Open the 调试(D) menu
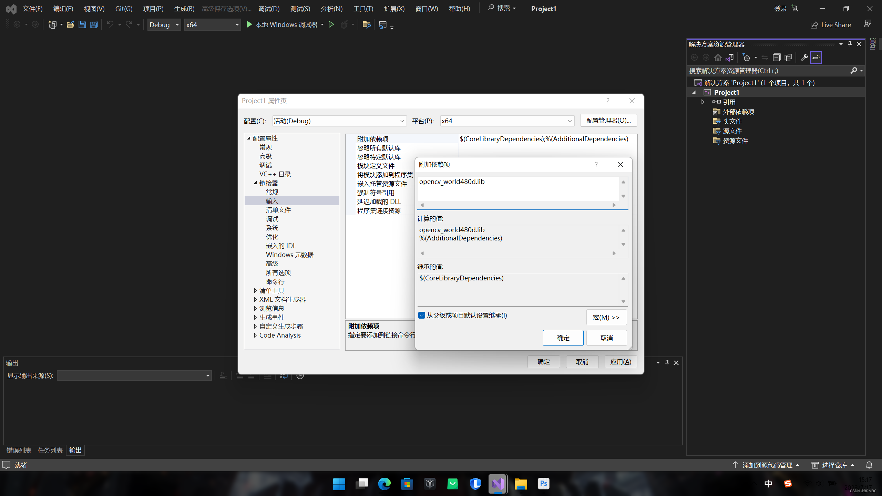Image resolution: width=882 pixels, height=496 pixels. (269, 9)
